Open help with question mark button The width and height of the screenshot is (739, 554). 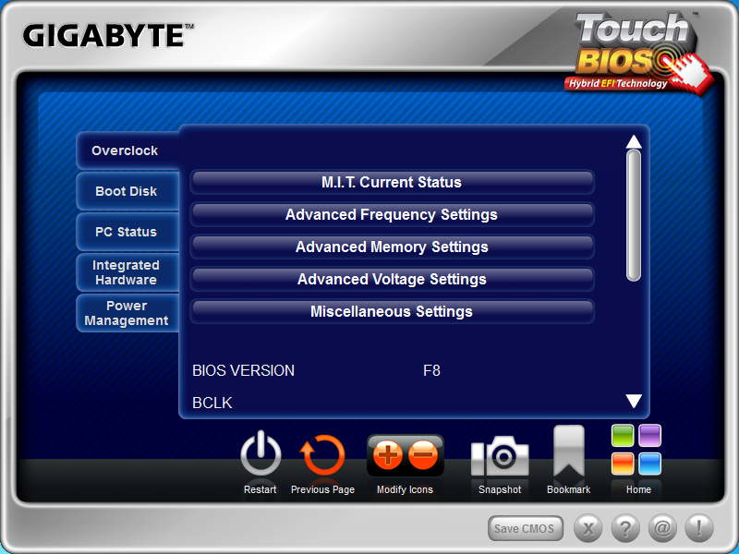coord(625,528)
